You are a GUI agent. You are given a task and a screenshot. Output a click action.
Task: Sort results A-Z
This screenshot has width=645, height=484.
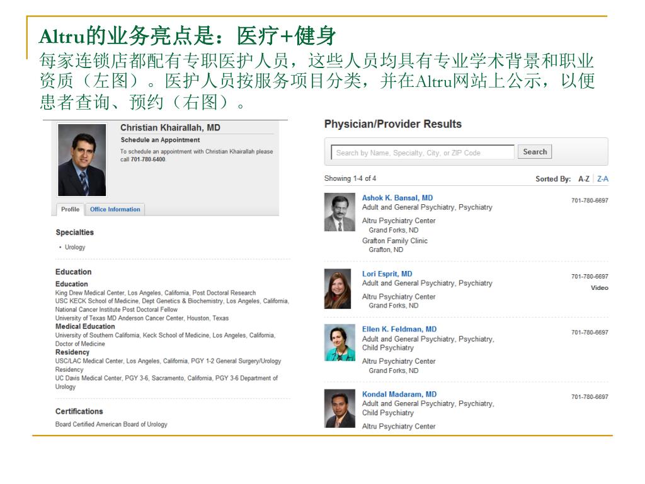pyautogui.click(x=584, y=178)
